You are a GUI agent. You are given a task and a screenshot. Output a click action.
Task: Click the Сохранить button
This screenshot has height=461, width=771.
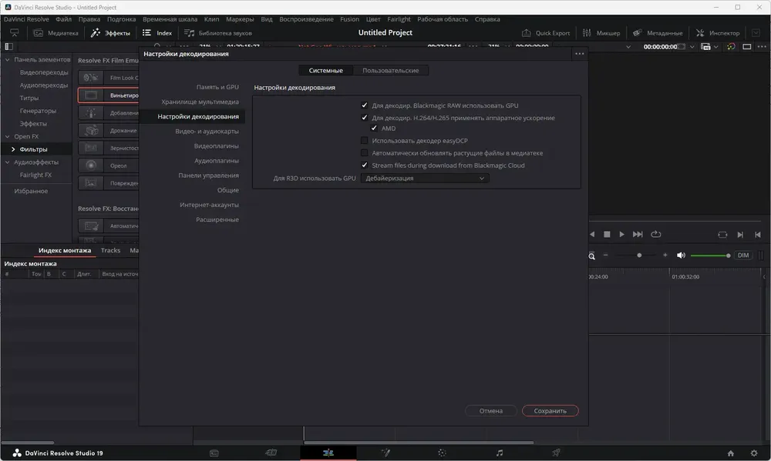pyautogui.click(x=550, y=411)
